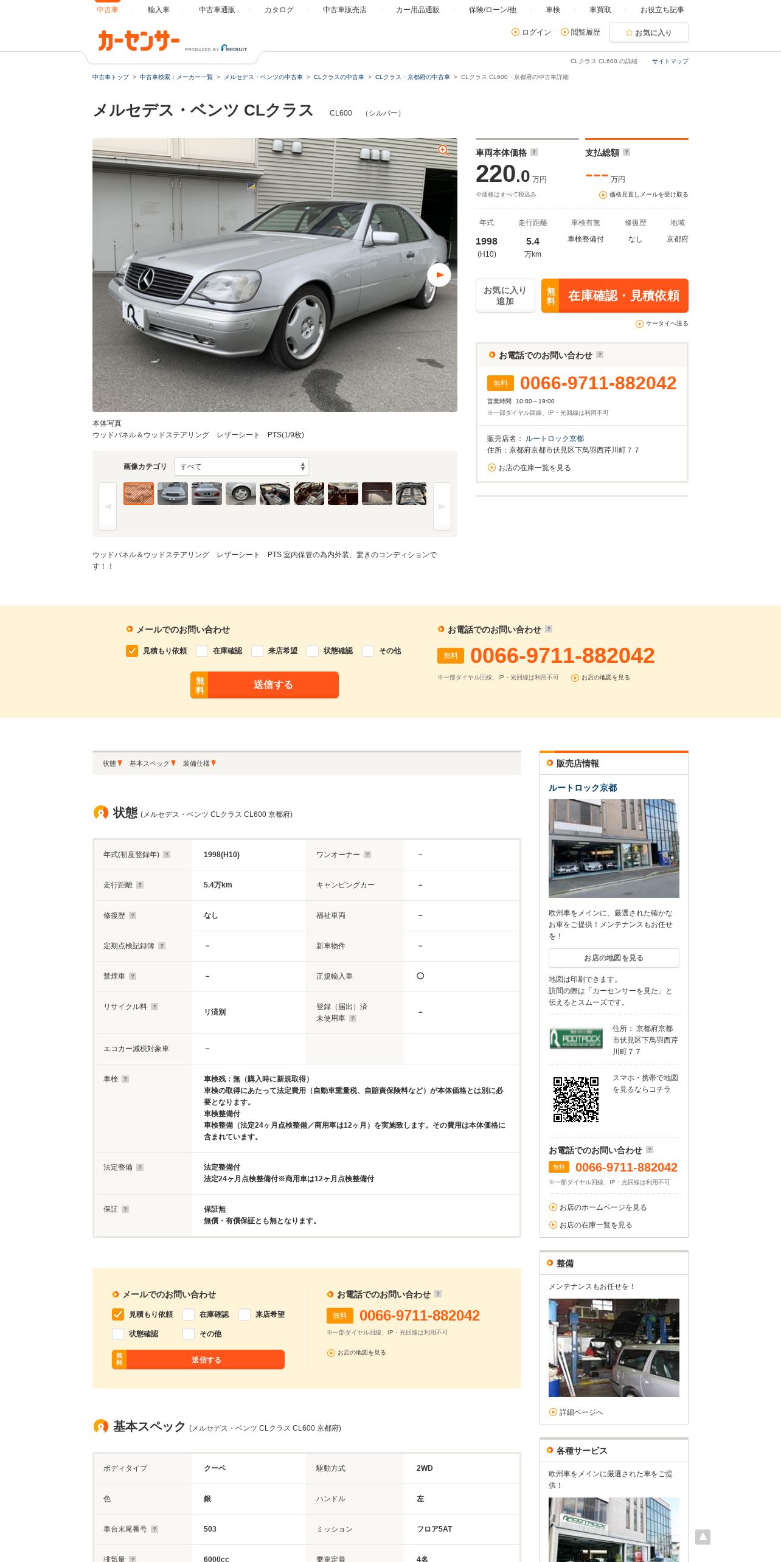The width and height of the screenshot is (781, 1562).
Task: Jump to 装備仕様 section anchor
Action: pyautogui.click(x=199, y=763)
